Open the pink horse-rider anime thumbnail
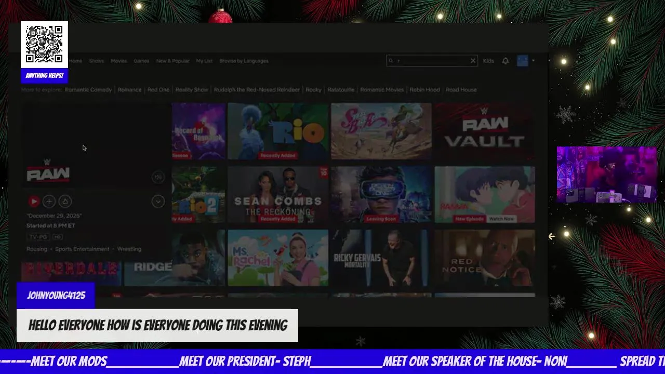 381,131
